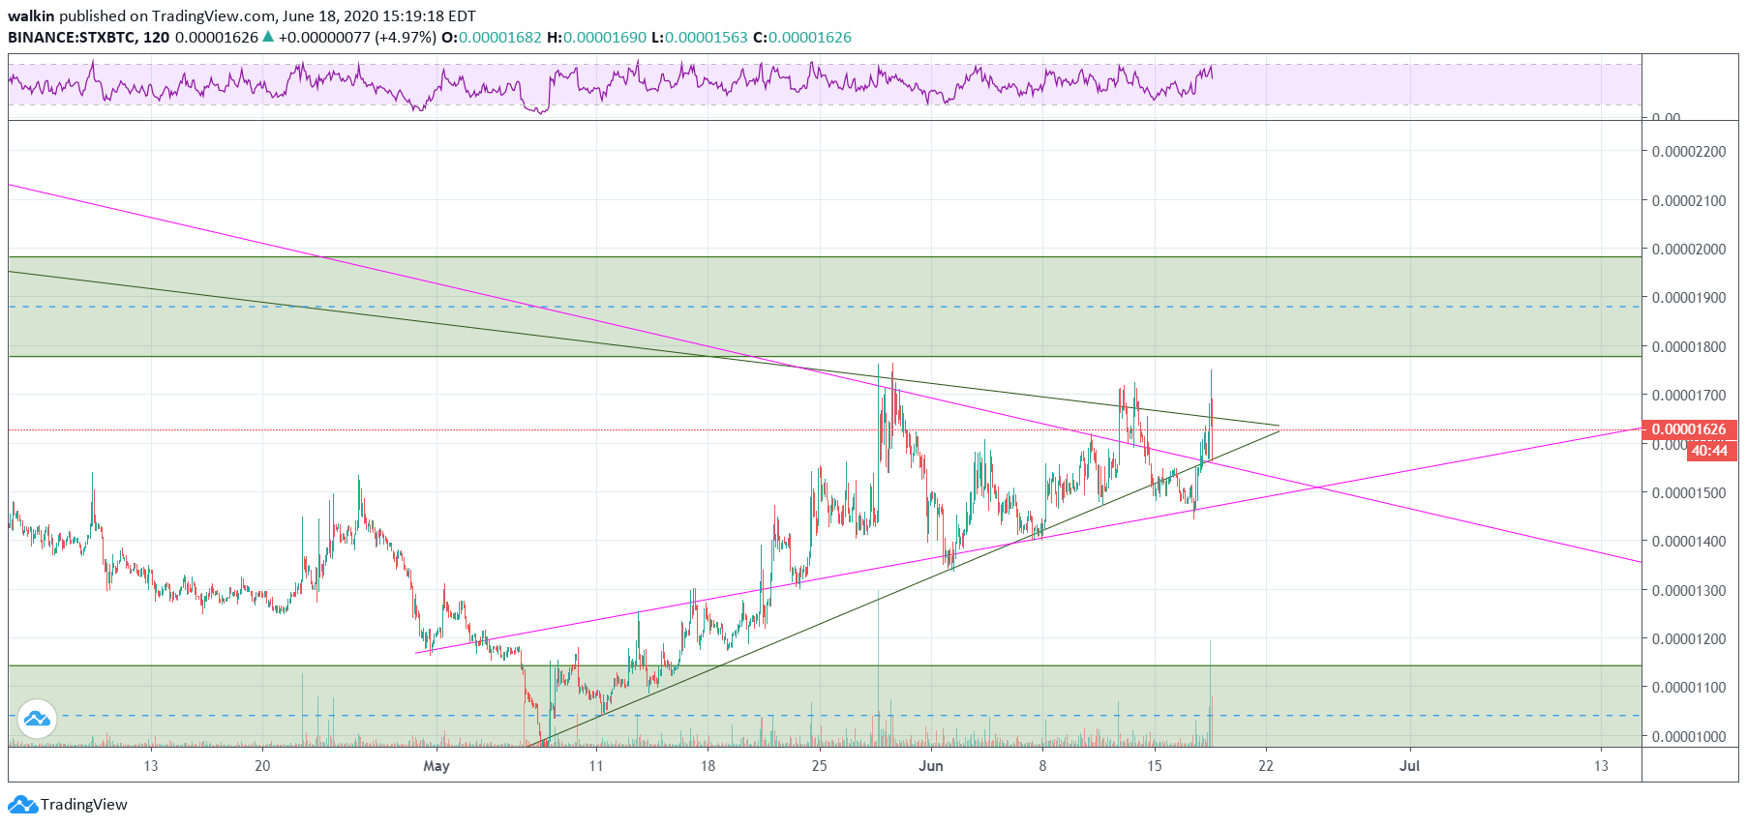Click the H:0.00001690 high value

coord(596,37)
